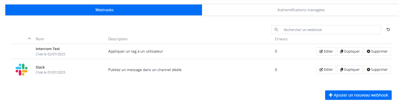This screenshot has height=101, width=399.
Task: Delete the Intercom Test webhook
Action: pyautogui.click(x=377, y=51)
